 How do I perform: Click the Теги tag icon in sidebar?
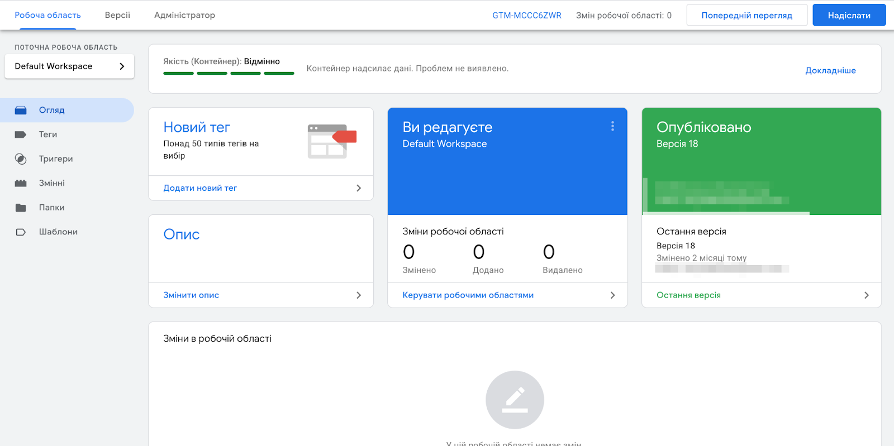[21, 135]
